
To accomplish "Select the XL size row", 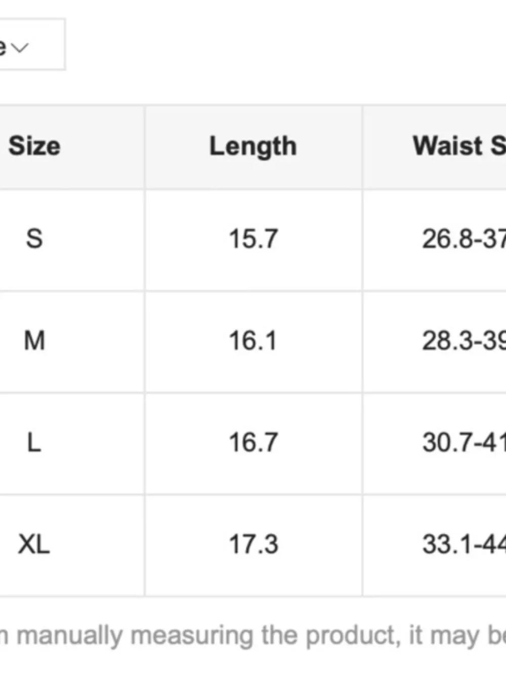I will click(x=35, y=545).
